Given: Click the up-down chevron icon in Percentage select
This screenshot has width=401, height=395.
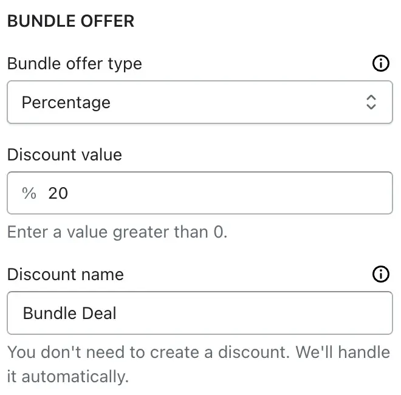Looking at the screenshot, I should coord(371,102).
